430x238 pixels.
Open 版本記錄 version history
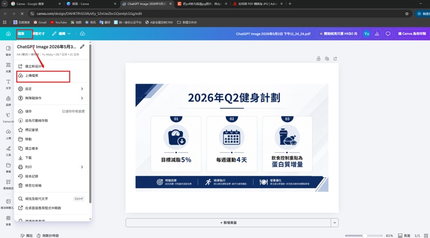(x=52, y=176)
